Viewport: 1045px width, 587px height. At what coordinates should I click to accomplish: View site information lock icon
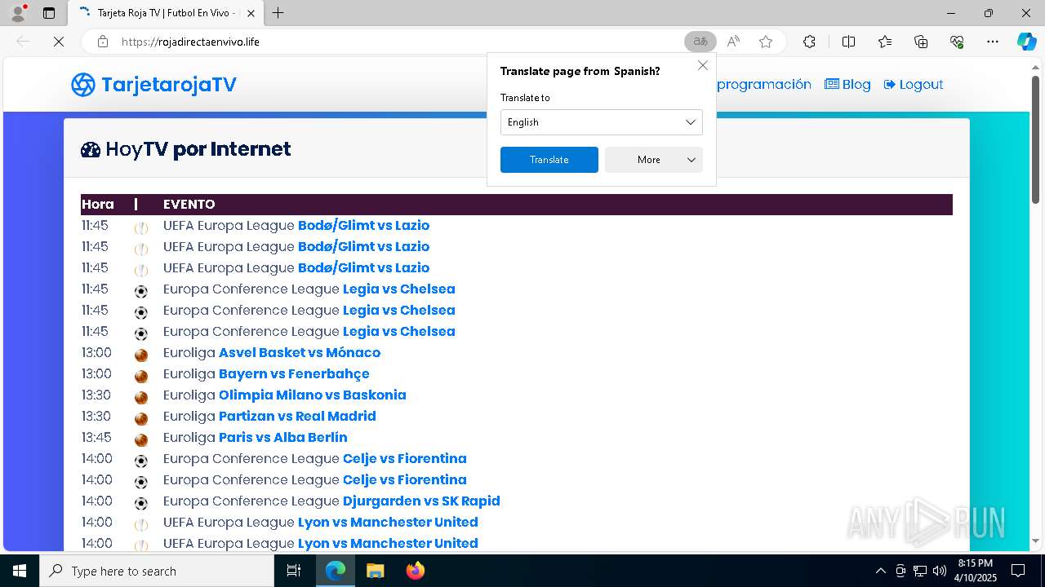click(103, 42)
